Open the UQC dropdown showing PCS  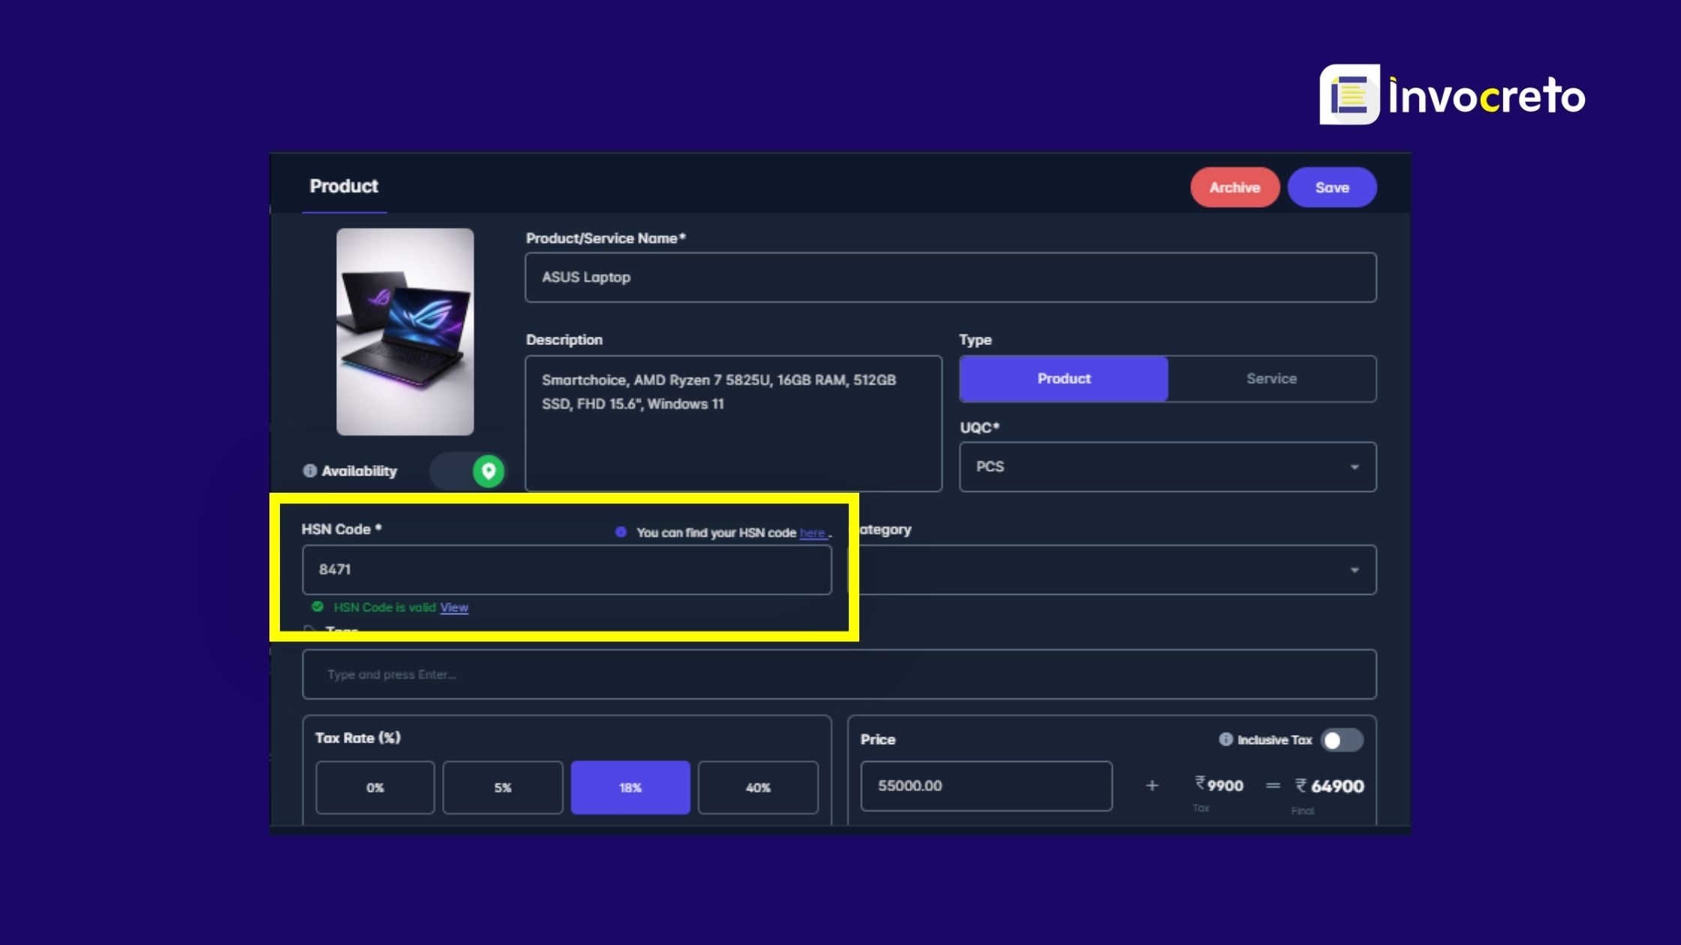[x=1168, y=466]
